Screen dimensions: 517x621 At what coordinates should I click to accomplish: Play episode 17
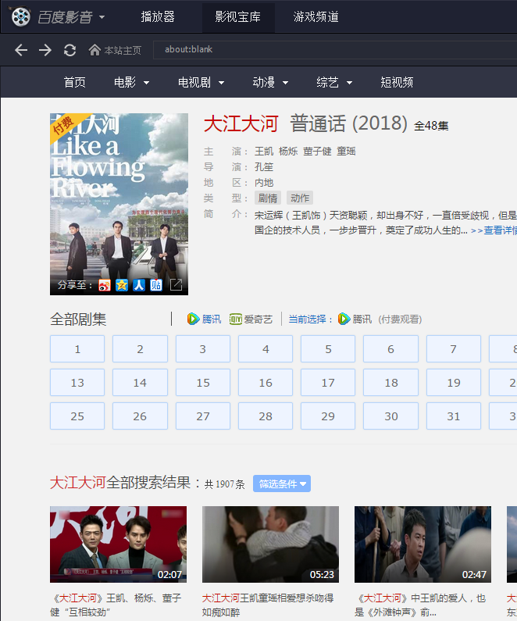click(328, 383)
